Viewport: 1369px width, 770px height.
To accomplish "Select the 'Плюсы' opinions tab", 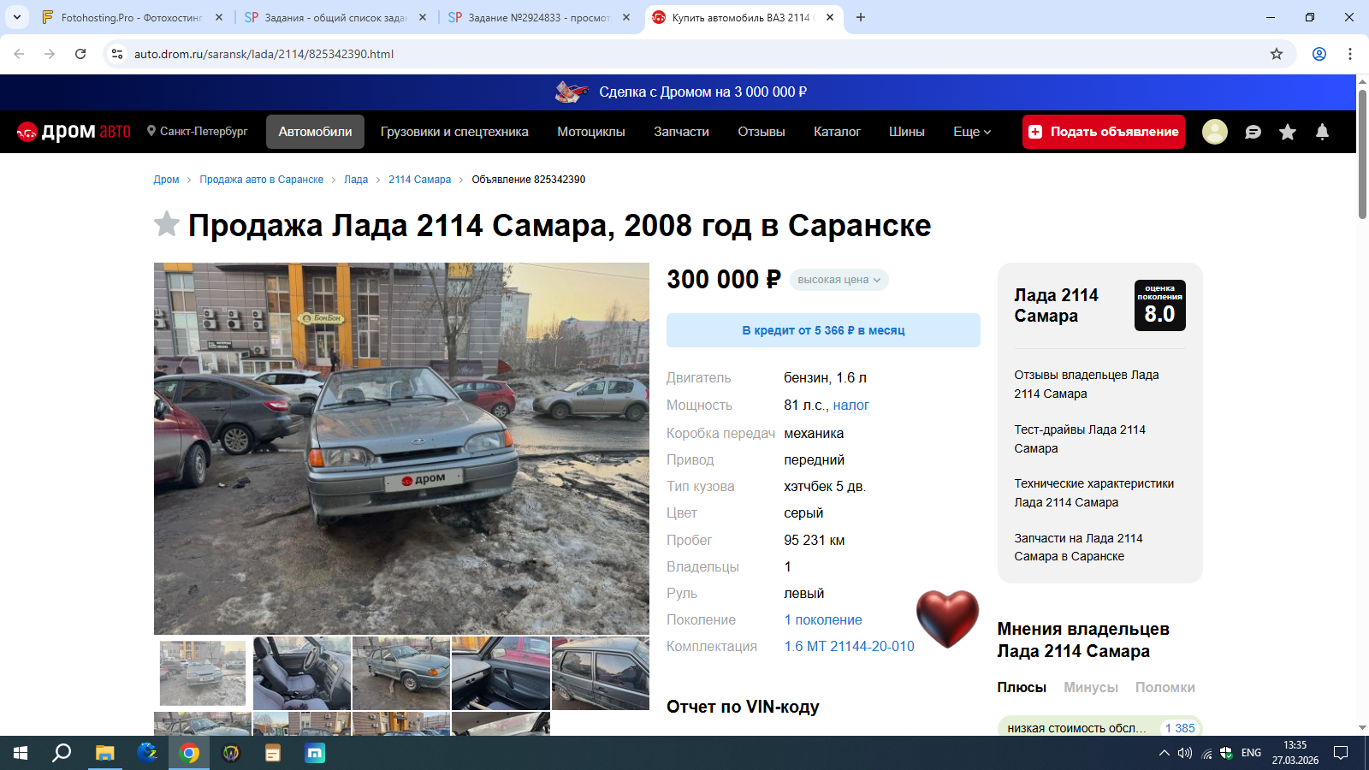I will pos(1022,687).
